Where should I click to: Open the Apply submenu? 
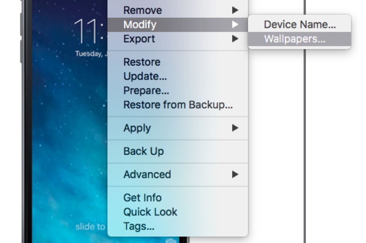178,128
